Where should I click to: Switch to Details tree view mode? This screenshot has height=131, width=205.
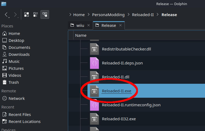tap(45, 14)
